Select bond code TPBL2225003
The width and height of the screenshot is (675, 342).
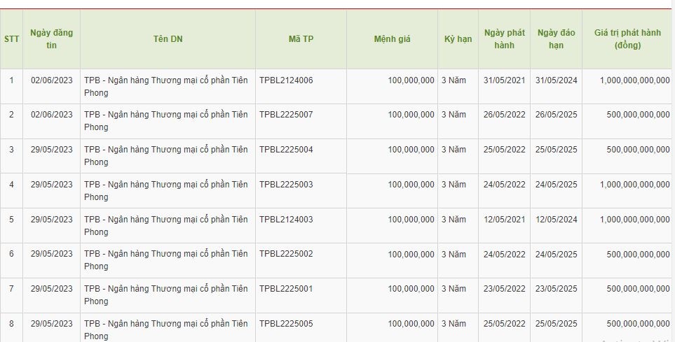click(286, 185)
